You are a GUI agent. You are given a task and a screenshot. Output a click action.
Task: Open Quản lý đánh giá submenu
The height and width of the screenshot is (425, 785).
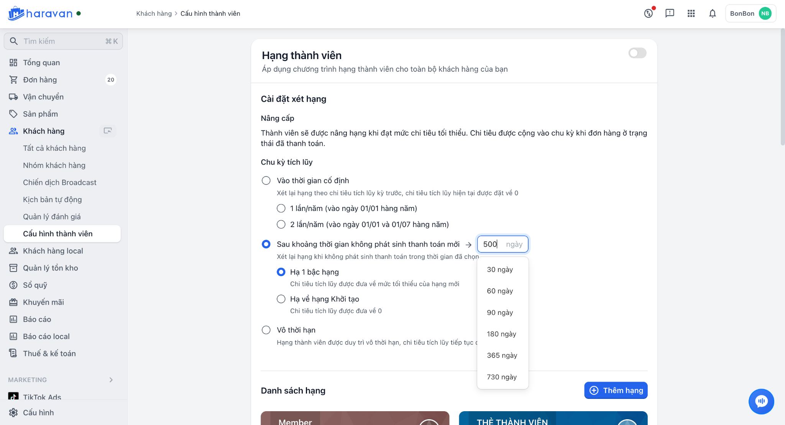(52, 217)
